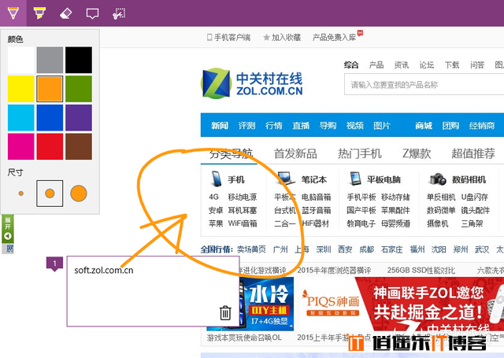Select the largest pen size
This screenshot has width=504, height=358.
(x=79, y=194)
